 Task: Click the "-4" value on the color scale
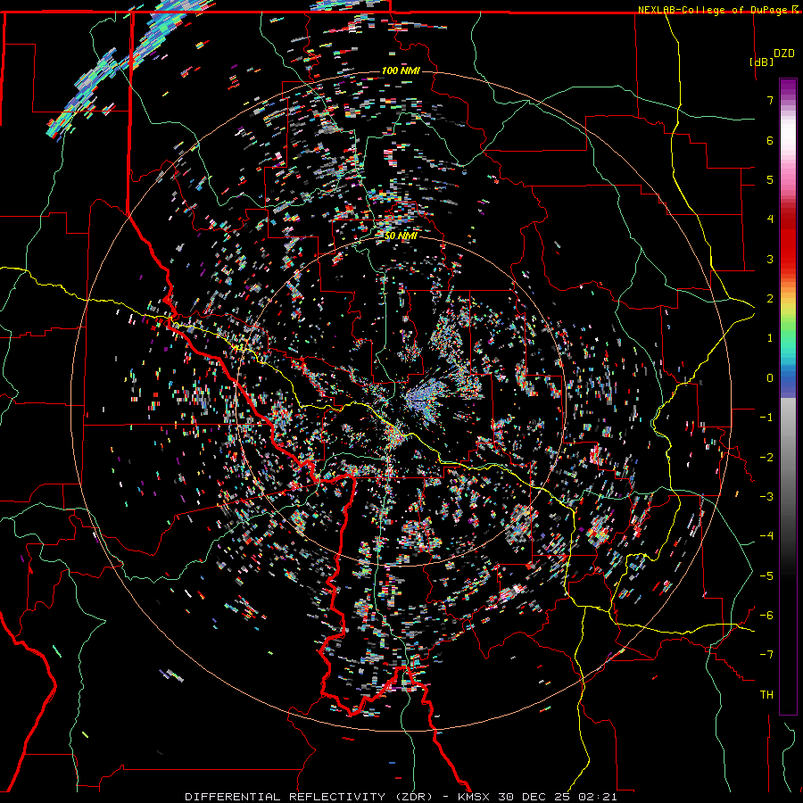point(766,535)
